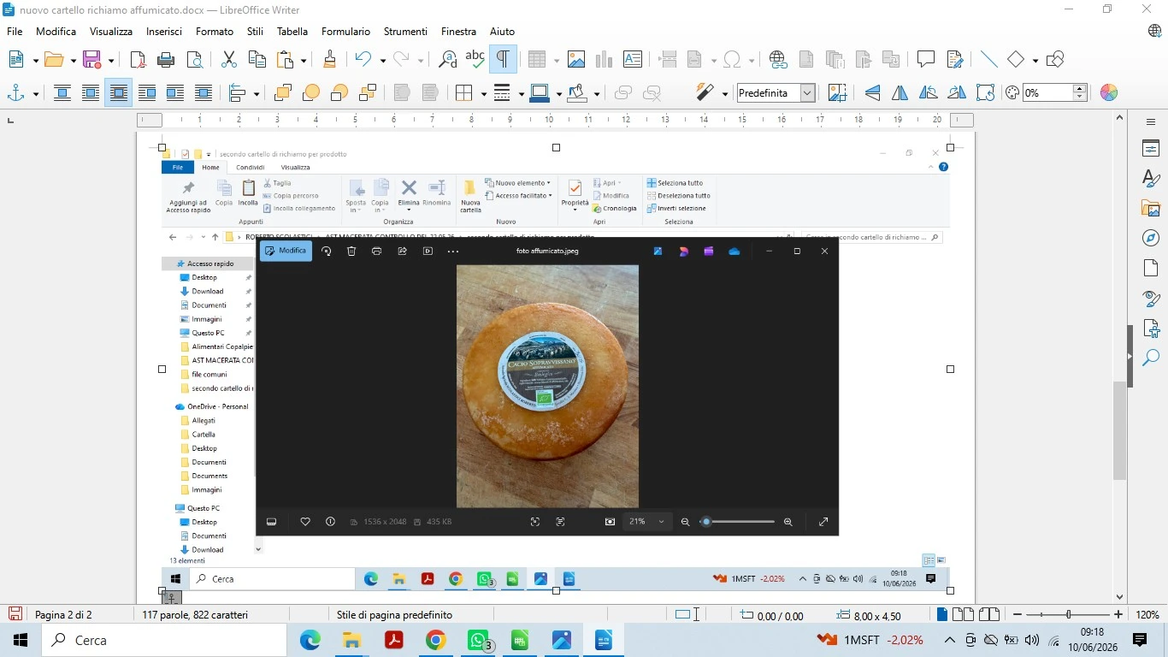Expand the Basic Shapes dropdown arrow
Viewport: 1168px width, 657px height.
[x=1035, y=60]
